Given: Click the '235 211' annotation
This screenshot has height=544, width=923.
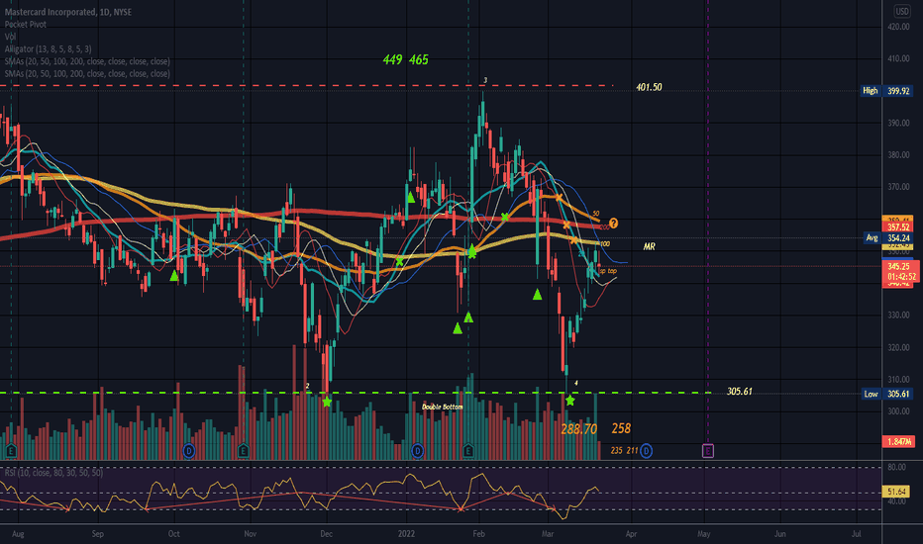Looking at the screenshot, I should click(x=624, y=450).
